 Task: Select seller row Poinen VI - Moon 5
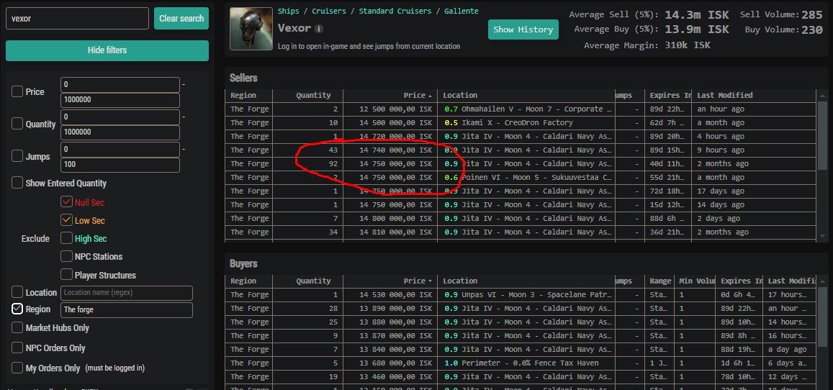click(520, 178)
